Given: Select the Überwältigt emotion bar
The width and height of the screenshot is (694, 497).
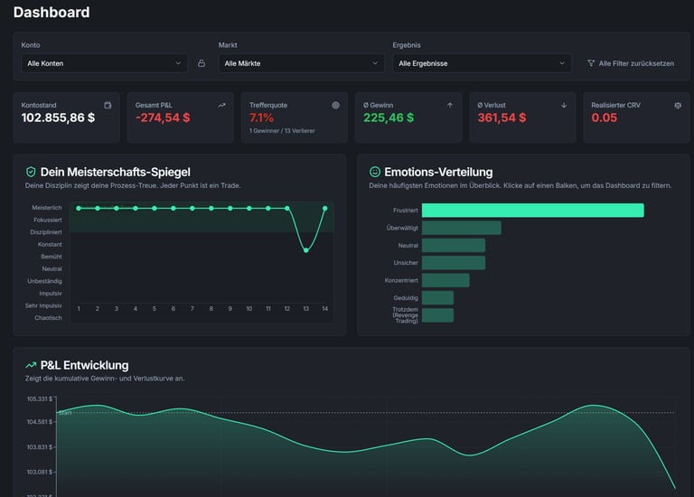Looking at the screenshot, I should point(462,228).
